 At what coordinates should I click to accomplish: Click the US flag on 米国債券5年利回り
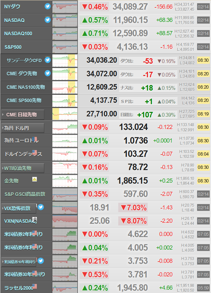35,246
